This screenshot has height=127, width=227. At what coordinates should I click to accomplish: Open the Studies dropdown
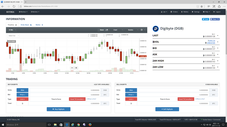tap(132, 30)
